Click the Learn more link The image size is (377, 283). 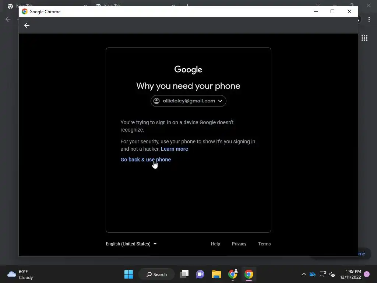pos(174,149)
